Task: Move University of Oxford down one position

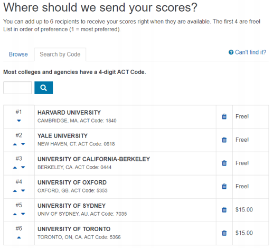Action: point(23,190)
